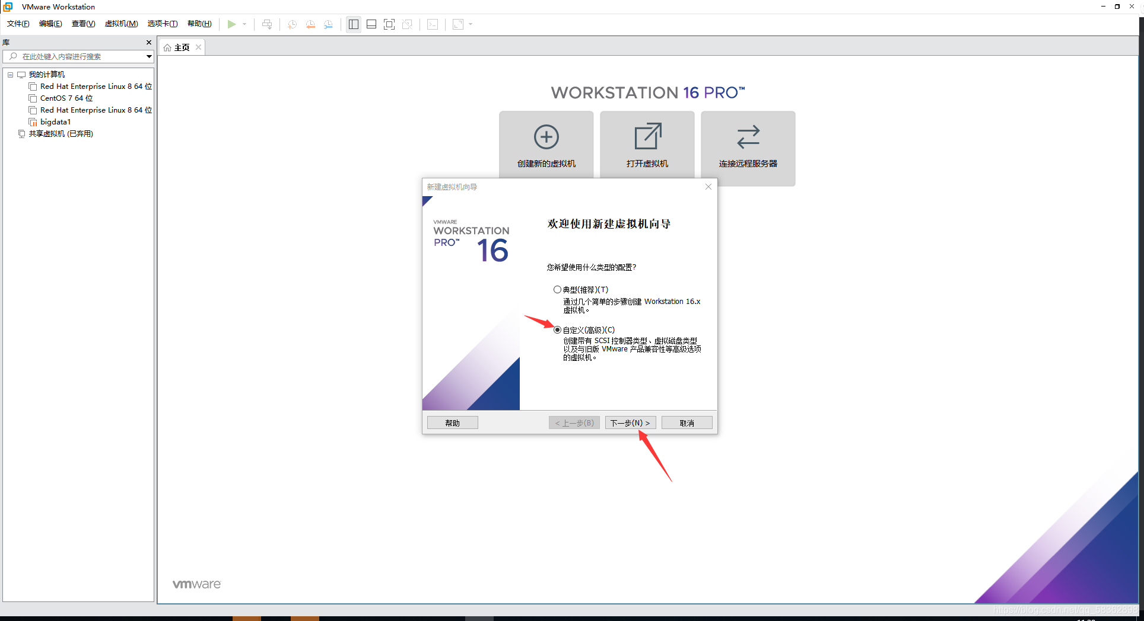Viewport: 1144px width, 621px height.
Task: Click the take snapshot toolbar icon
Action: [292, 24]
